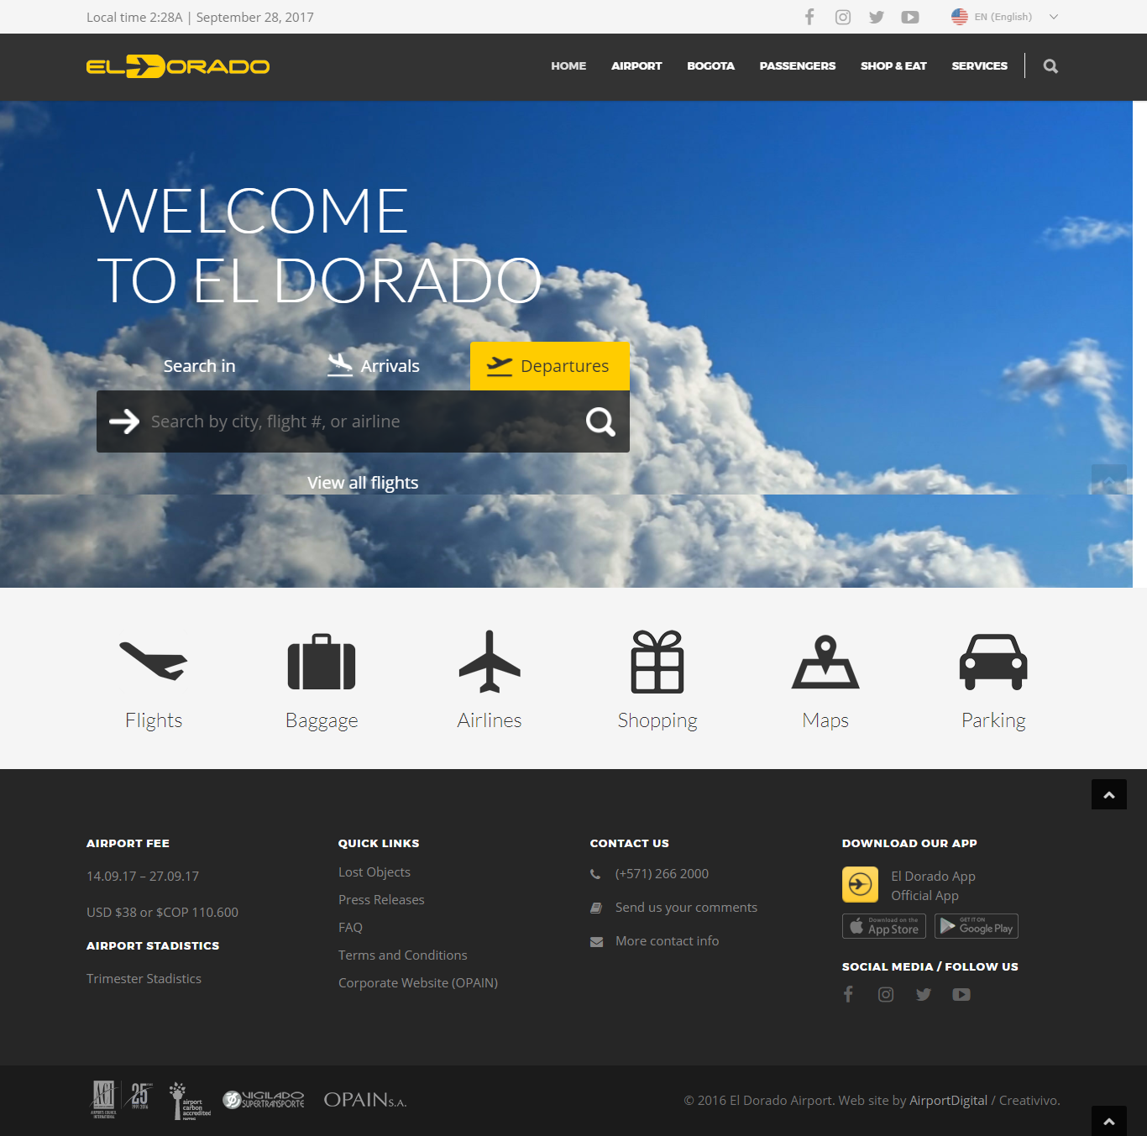Click the footer Instagram icon
The height and width of the screenshot is (1136, 1147).
click(886, 994)
